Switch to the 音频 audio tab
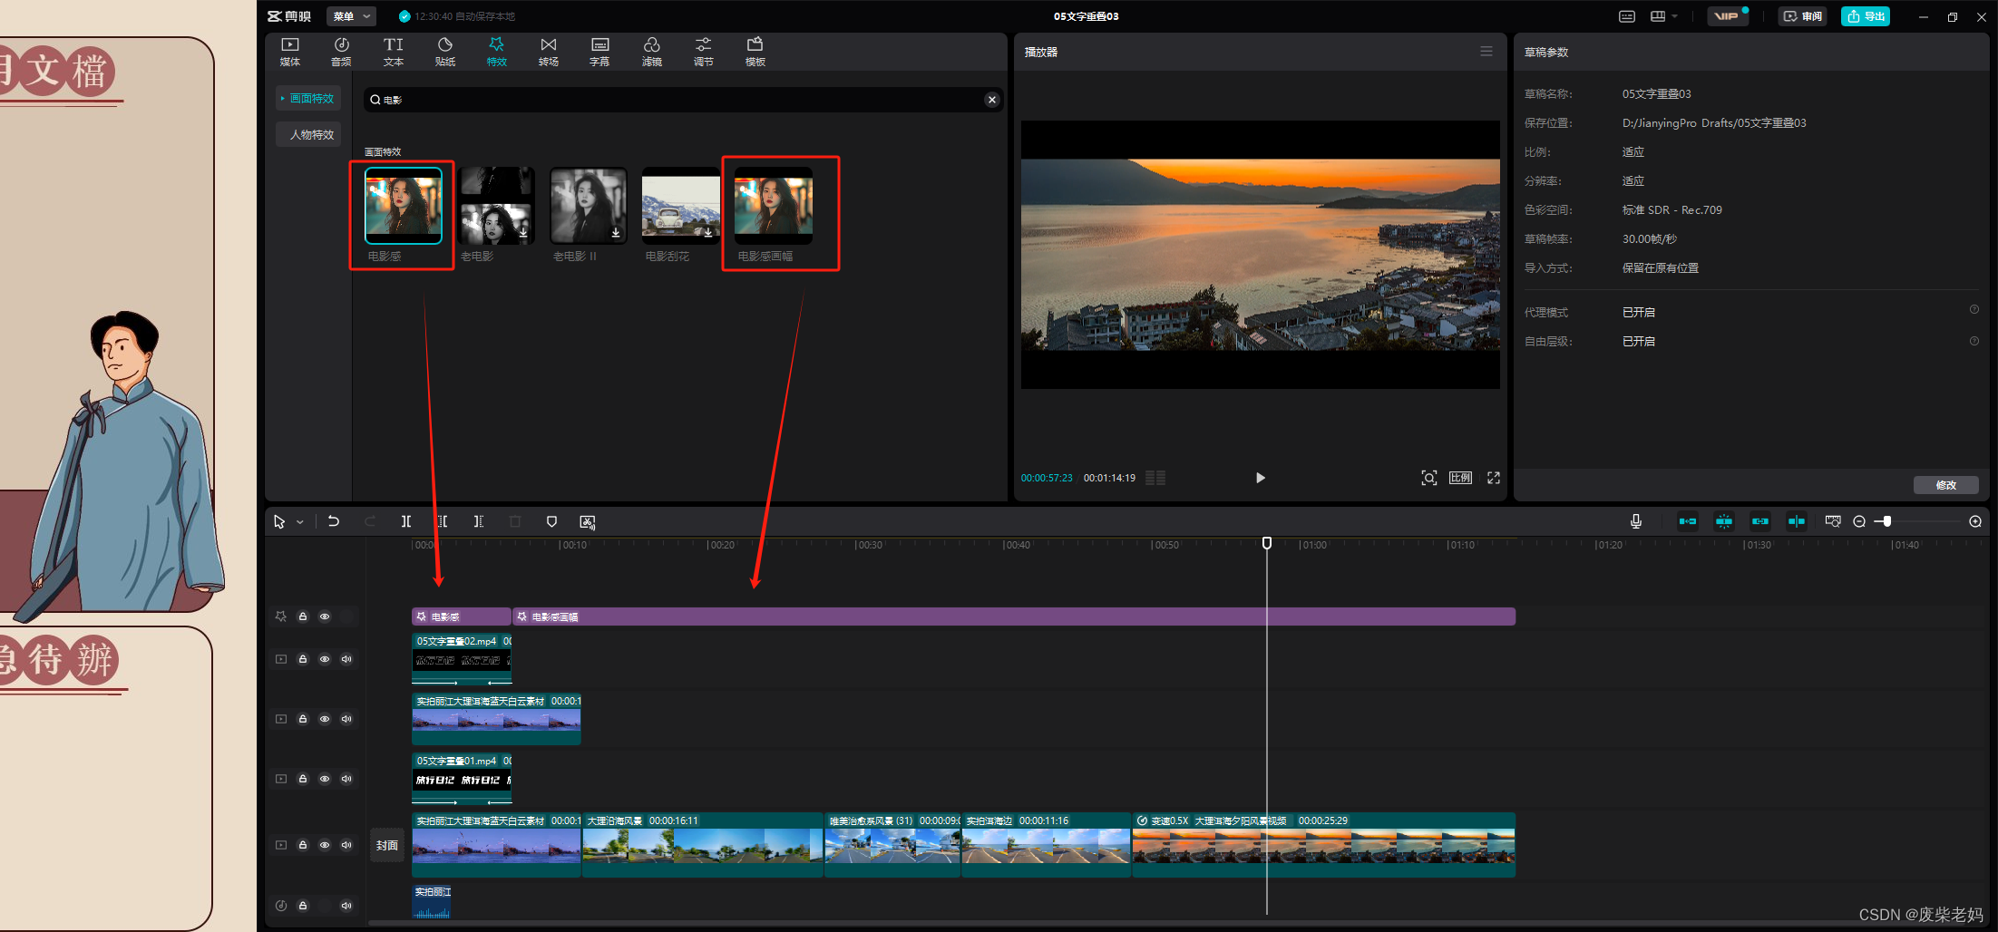Viewport: 1998px width, 932px height. point(341,52)
